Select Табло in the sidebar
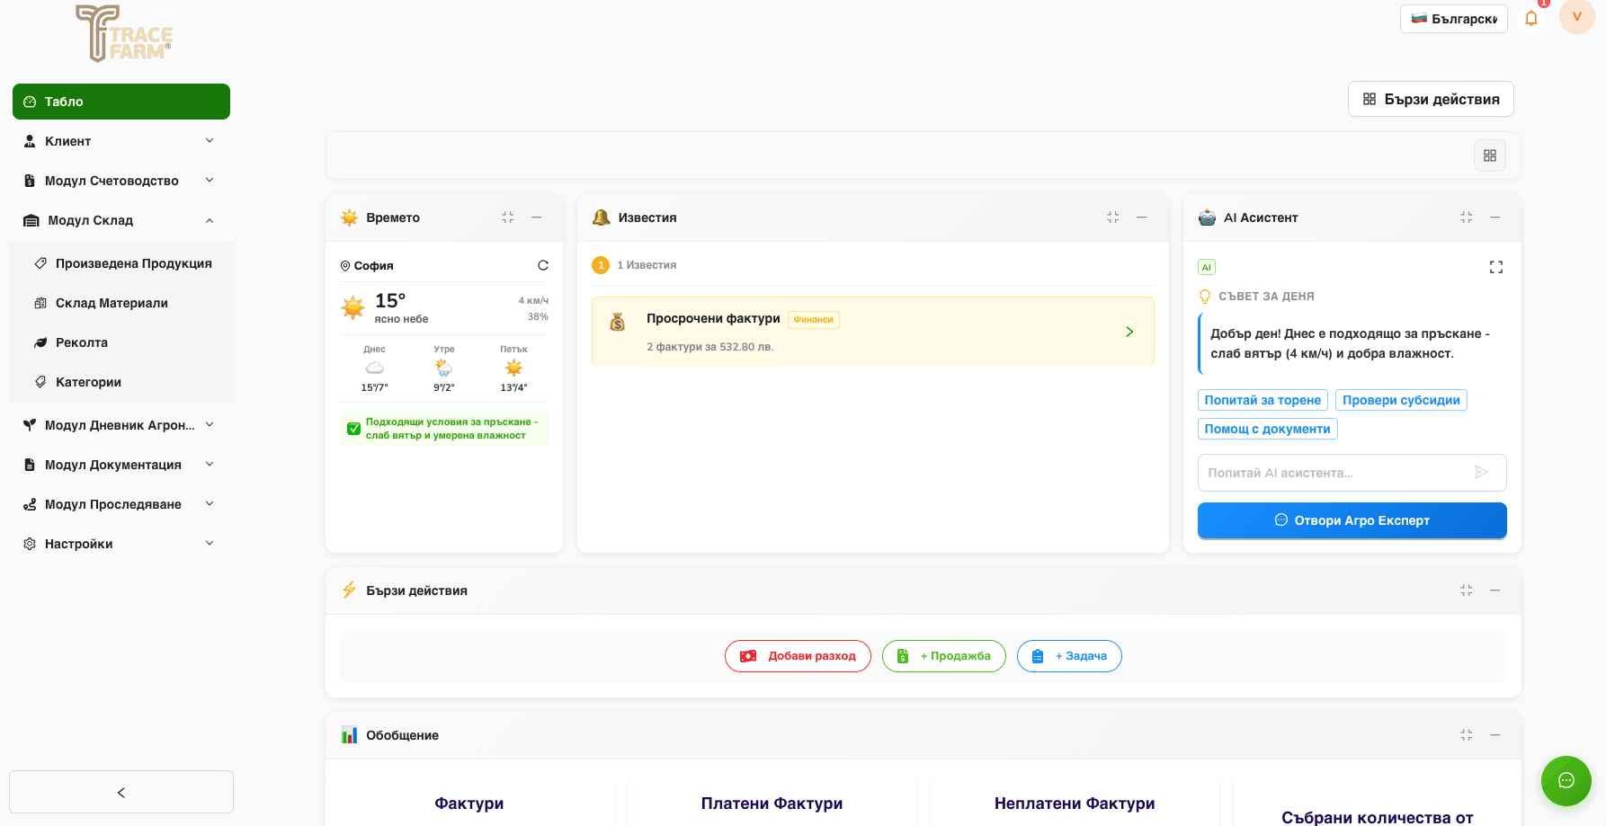 [x=120, y=101]
